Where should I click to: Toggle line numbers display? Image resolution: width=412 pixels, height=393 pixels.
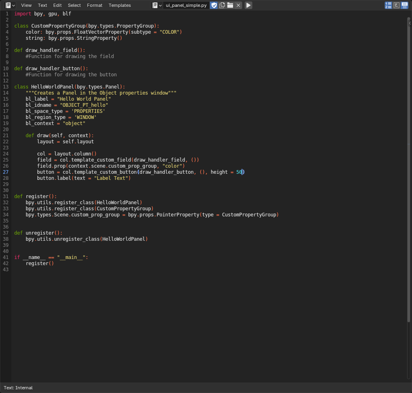(388, 5)
